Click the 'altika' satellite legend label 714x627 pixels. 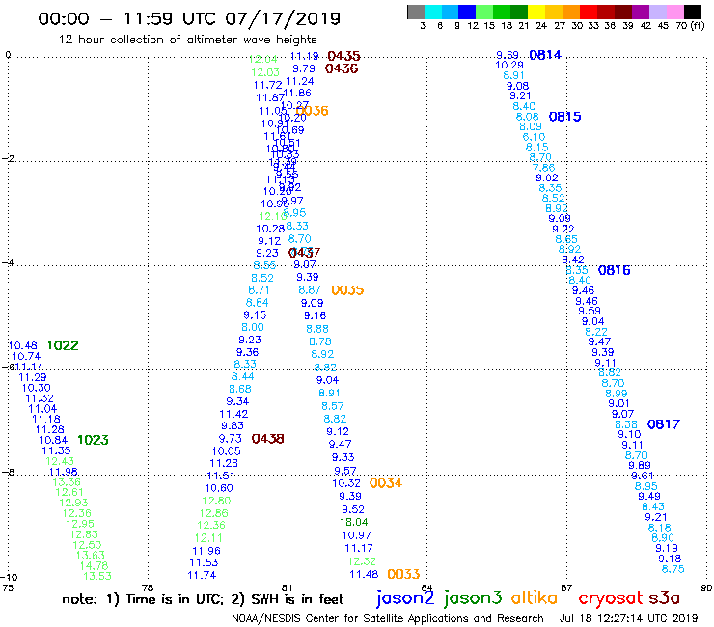[535, 598]
